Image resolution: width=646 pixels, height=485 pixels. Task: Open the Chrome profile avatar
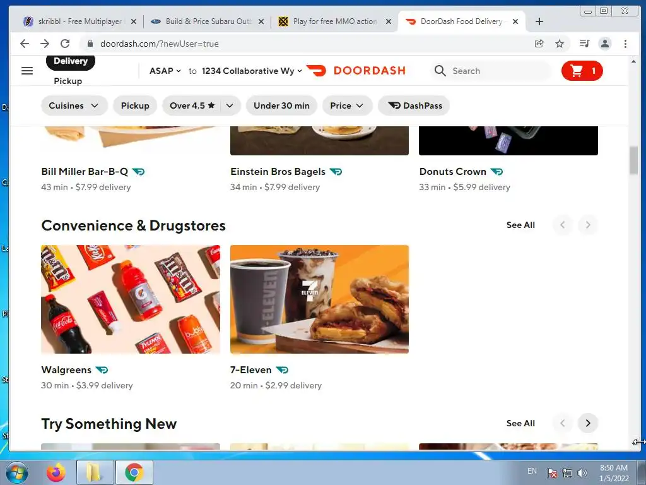pyautogui.click(x=605, y=44)
